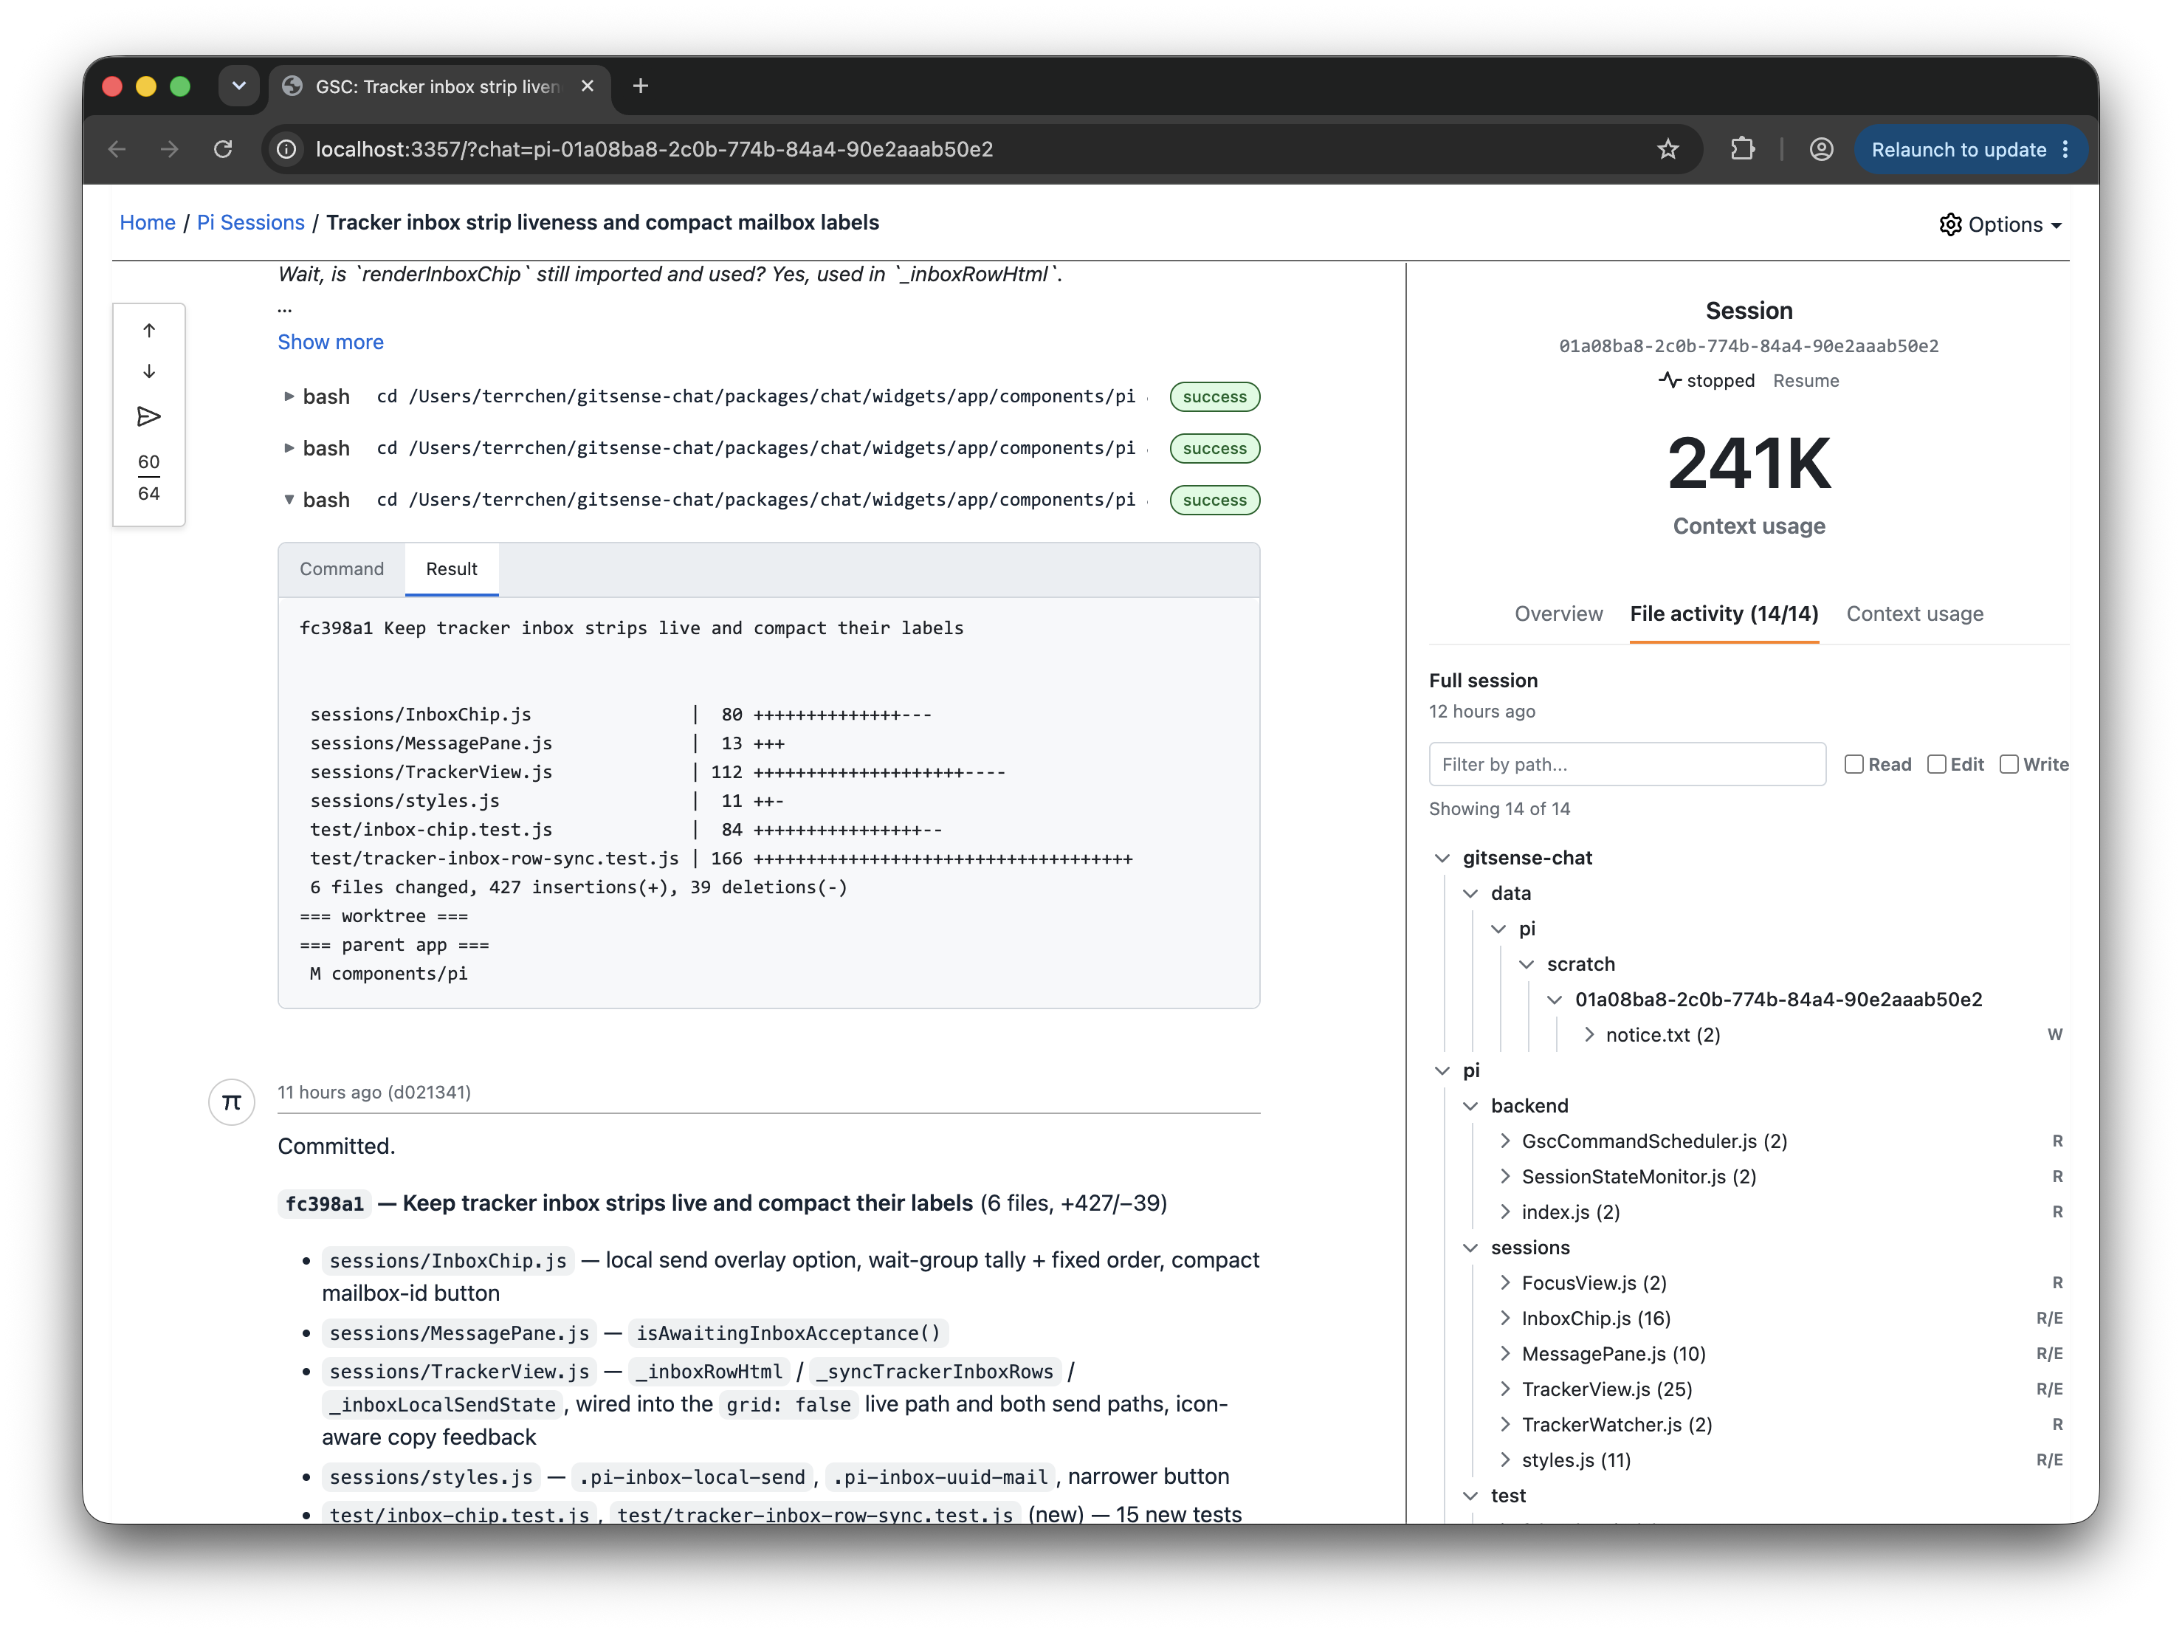Toggle the Edit filter checkbox
This screenshot has width=2182, height=1633.
pos(1936,763)
